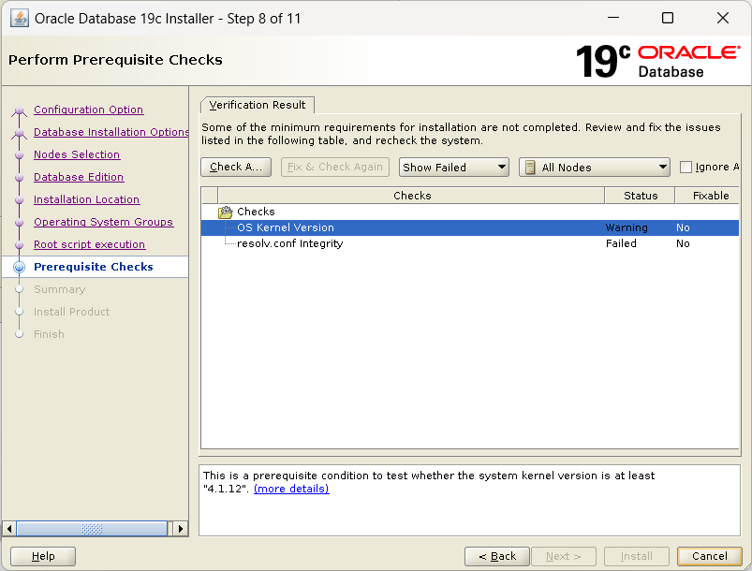Click the Fixable column header
This screenshot has height=571, width=752.
point(708,196)
